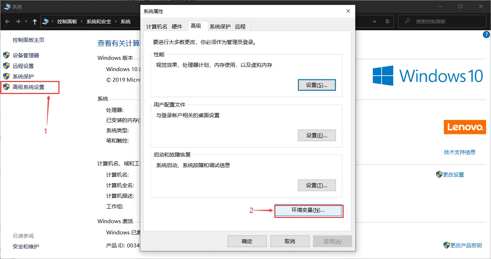The width and height of the screenshot is (491, 259).
Task: Click the 笔和触控: label
Action: pos(117,141)
